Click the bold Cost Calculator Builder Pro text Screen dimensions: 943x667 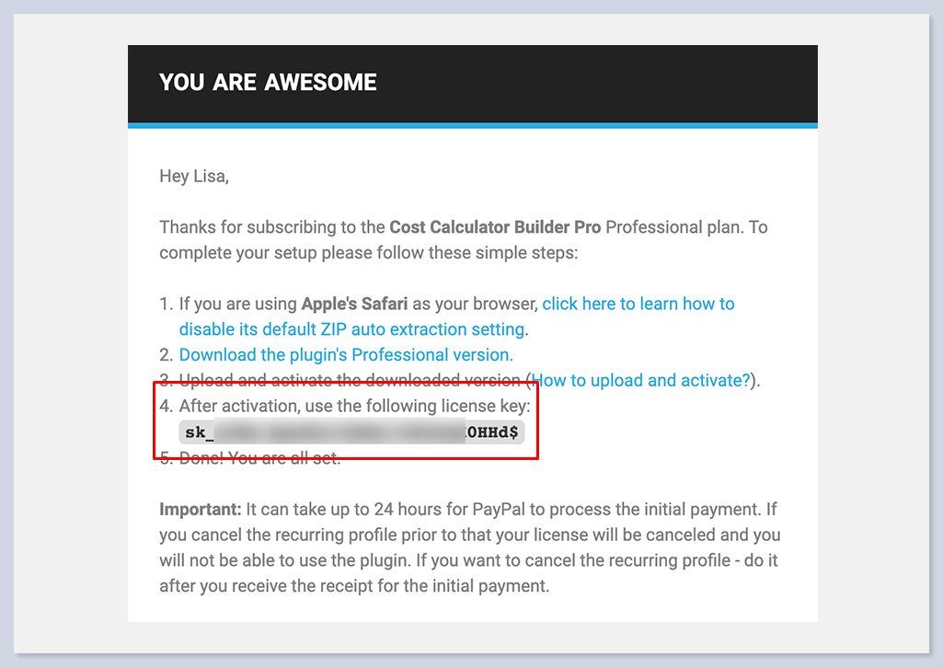(x=495, y=227)
